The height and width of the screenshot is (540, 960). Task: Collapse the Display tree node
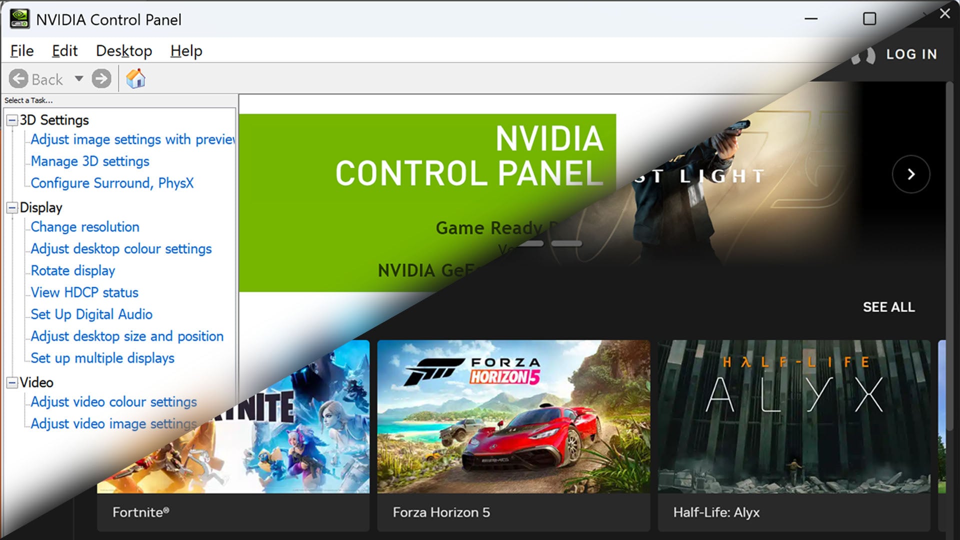point(12,208)
